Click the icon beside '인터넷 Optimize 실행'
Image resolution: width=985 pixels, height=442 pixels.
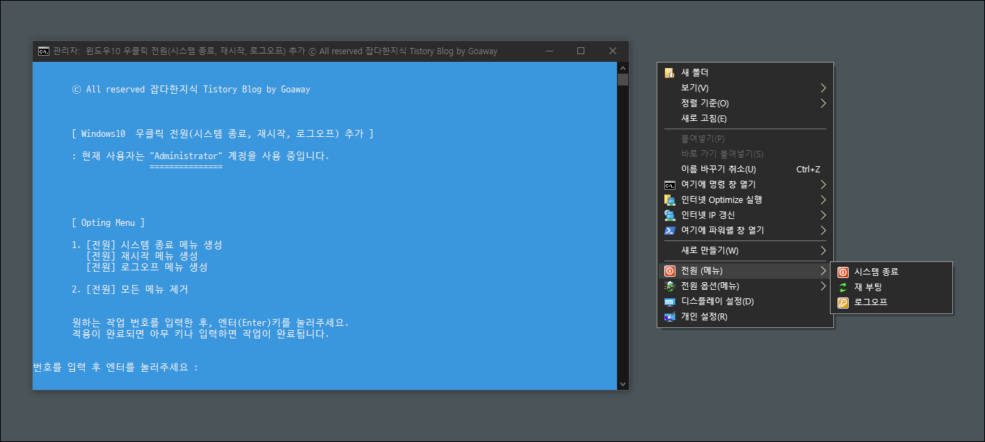[670, 200]
